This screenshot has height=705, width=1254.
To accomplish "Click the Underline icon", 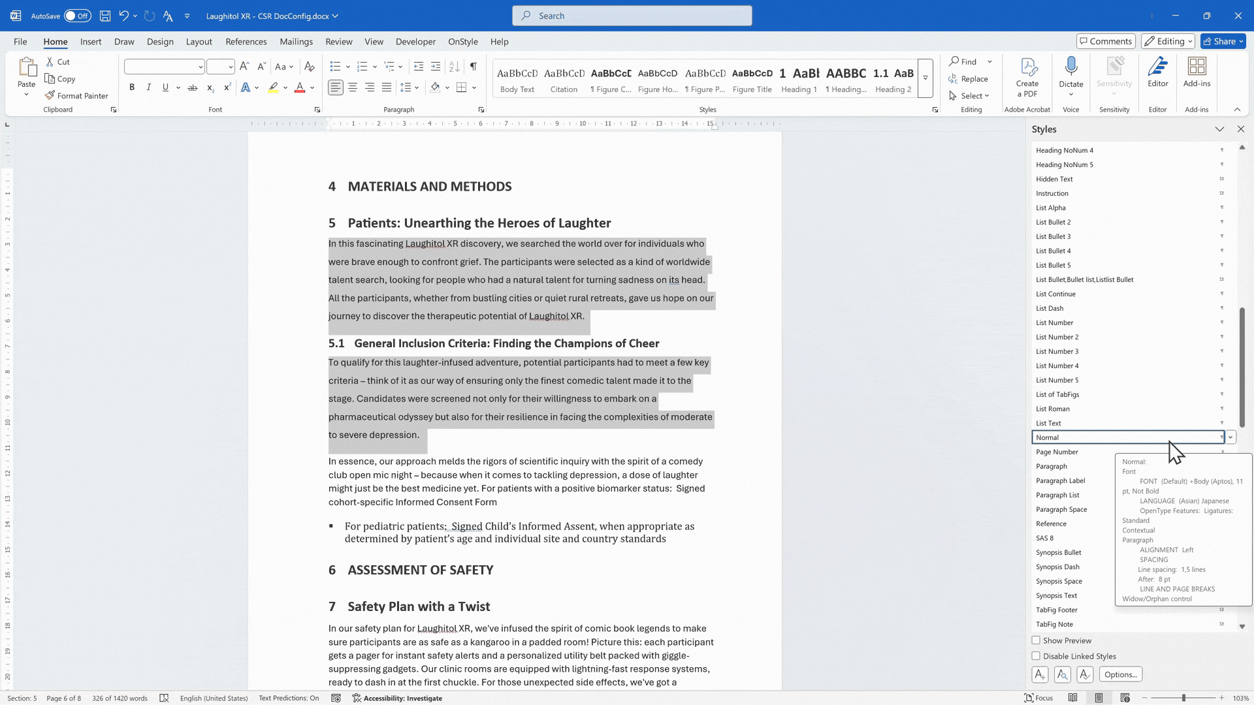I will coord(165,87).
